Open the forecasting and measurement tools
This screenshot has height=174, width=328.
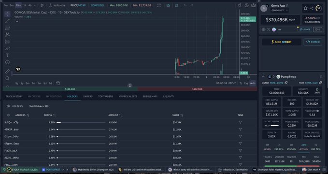(x=8, y=42)
